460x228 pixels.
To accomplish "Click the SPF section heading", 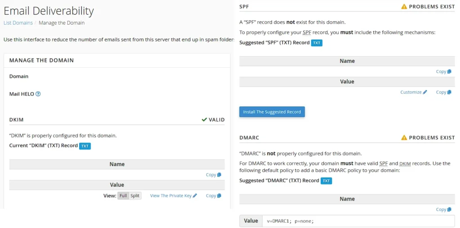I will [x=244, y=6].
